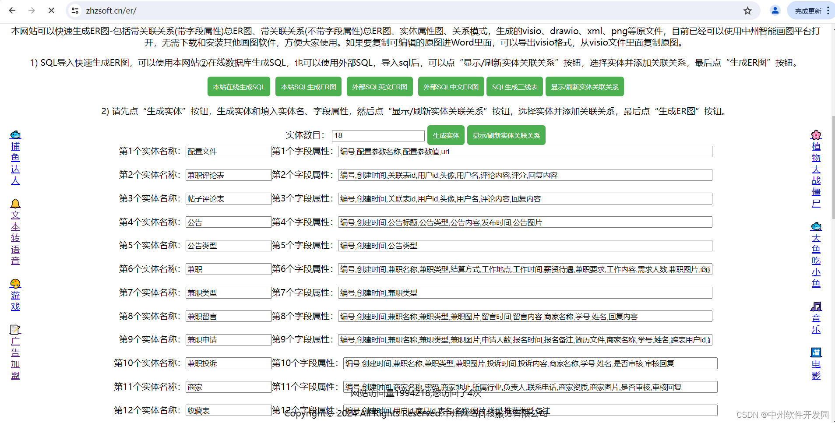Click the 6th attributes field with 结算方式
Screen dimensions: 835x423
pos(525,269)
